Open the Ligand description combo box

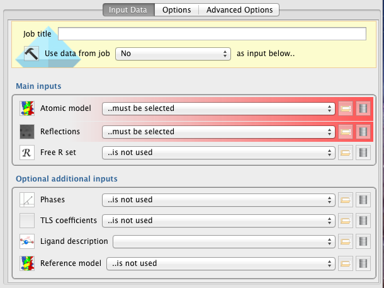(x=223, y=241)
